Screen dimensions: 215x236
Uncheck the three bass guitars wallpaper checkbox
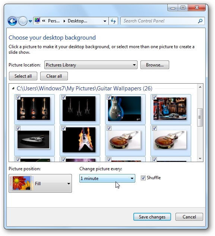(18, 97)
